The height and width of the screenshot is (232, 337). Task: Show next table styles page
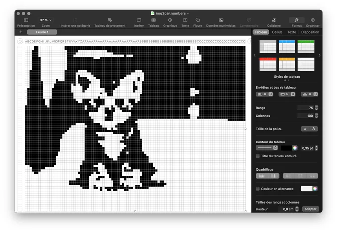coord(319,55)
